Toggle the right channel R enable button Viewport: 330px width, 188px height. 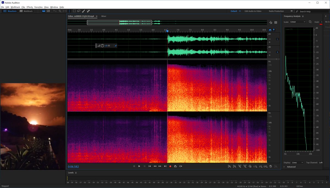277,52
